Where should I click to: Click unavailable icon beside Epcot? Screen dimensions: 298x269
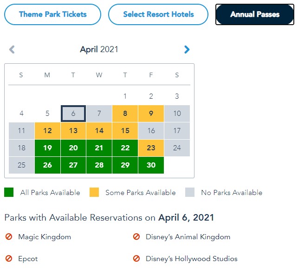point(8,258)
